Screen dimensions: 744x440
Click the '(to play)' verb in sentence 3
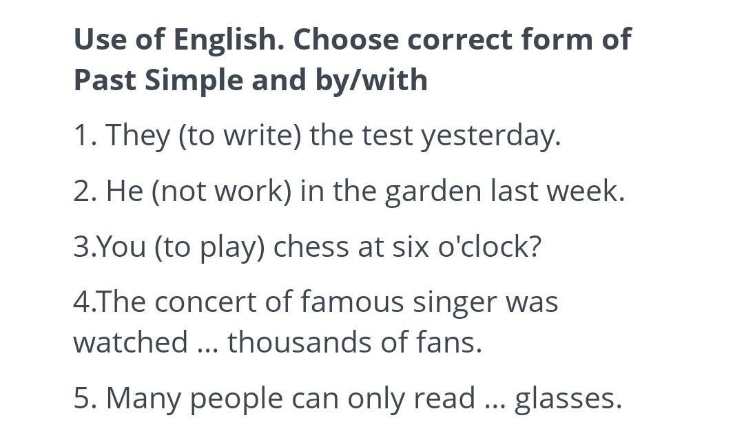coord(209,247)
